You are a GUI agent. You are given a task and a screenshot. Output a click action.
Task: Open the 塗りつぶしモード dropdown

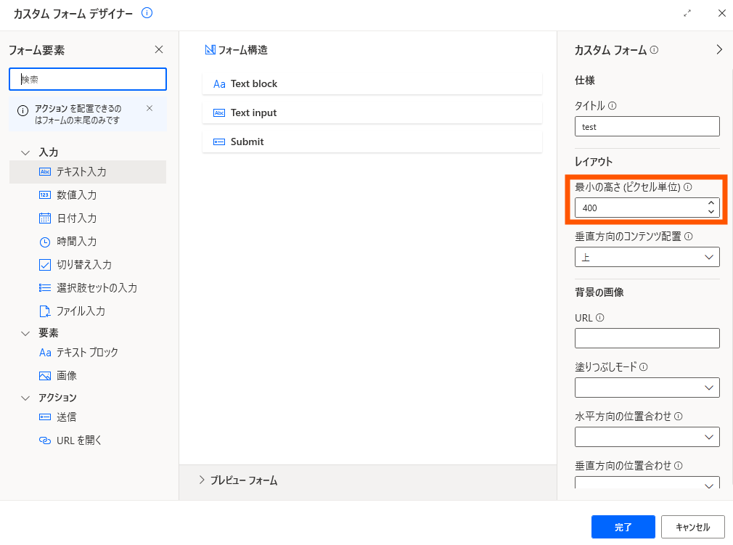pos(647,388)
